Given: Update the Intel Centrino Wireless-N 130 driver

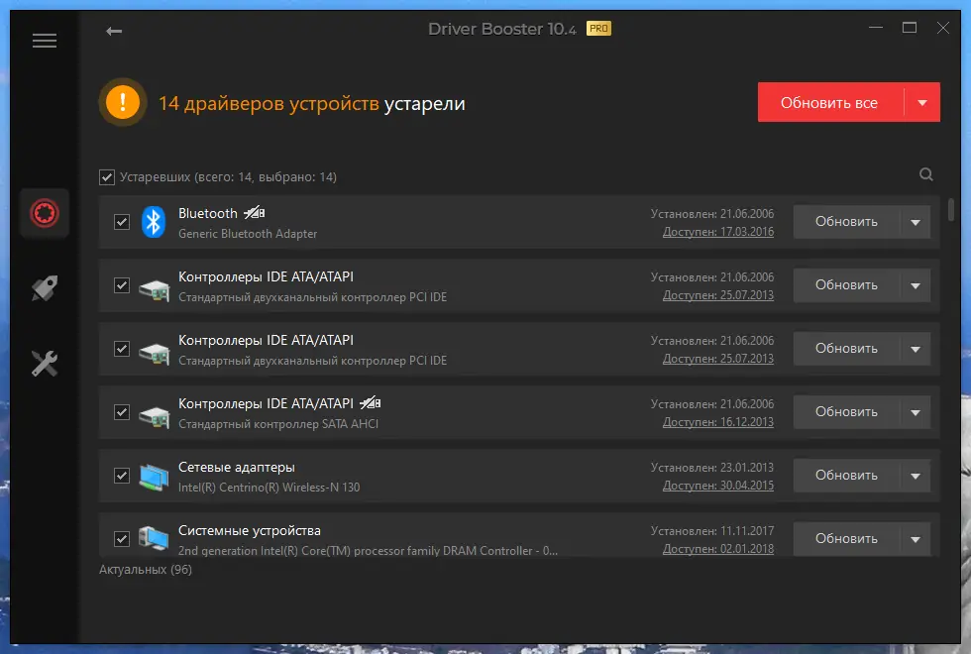Looking at the screenshot, I should coord(846,476).
